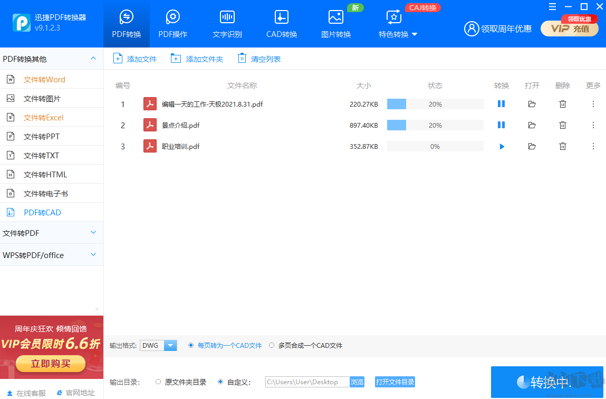Pause conversion of 景点介绍.pdf

point(501,125)
